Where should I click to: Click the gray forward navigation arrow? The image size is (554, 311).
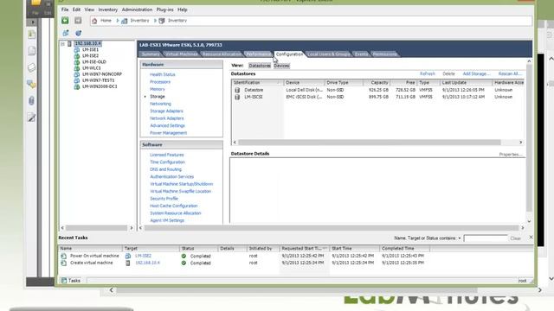point(78,21)
